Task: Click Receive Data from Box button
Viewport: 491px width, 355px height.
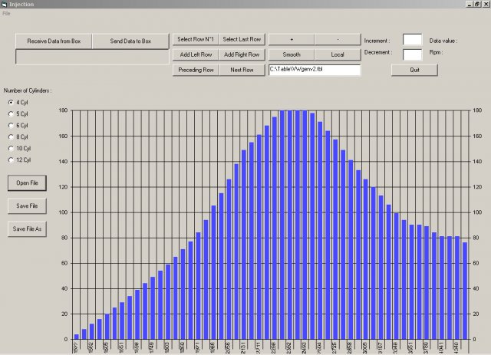Action: pyautogui.click(x=54, y=41)
